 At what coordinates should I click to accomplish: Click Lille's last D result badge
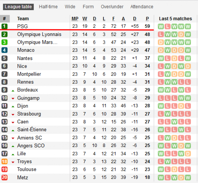(x=188, y=154)
